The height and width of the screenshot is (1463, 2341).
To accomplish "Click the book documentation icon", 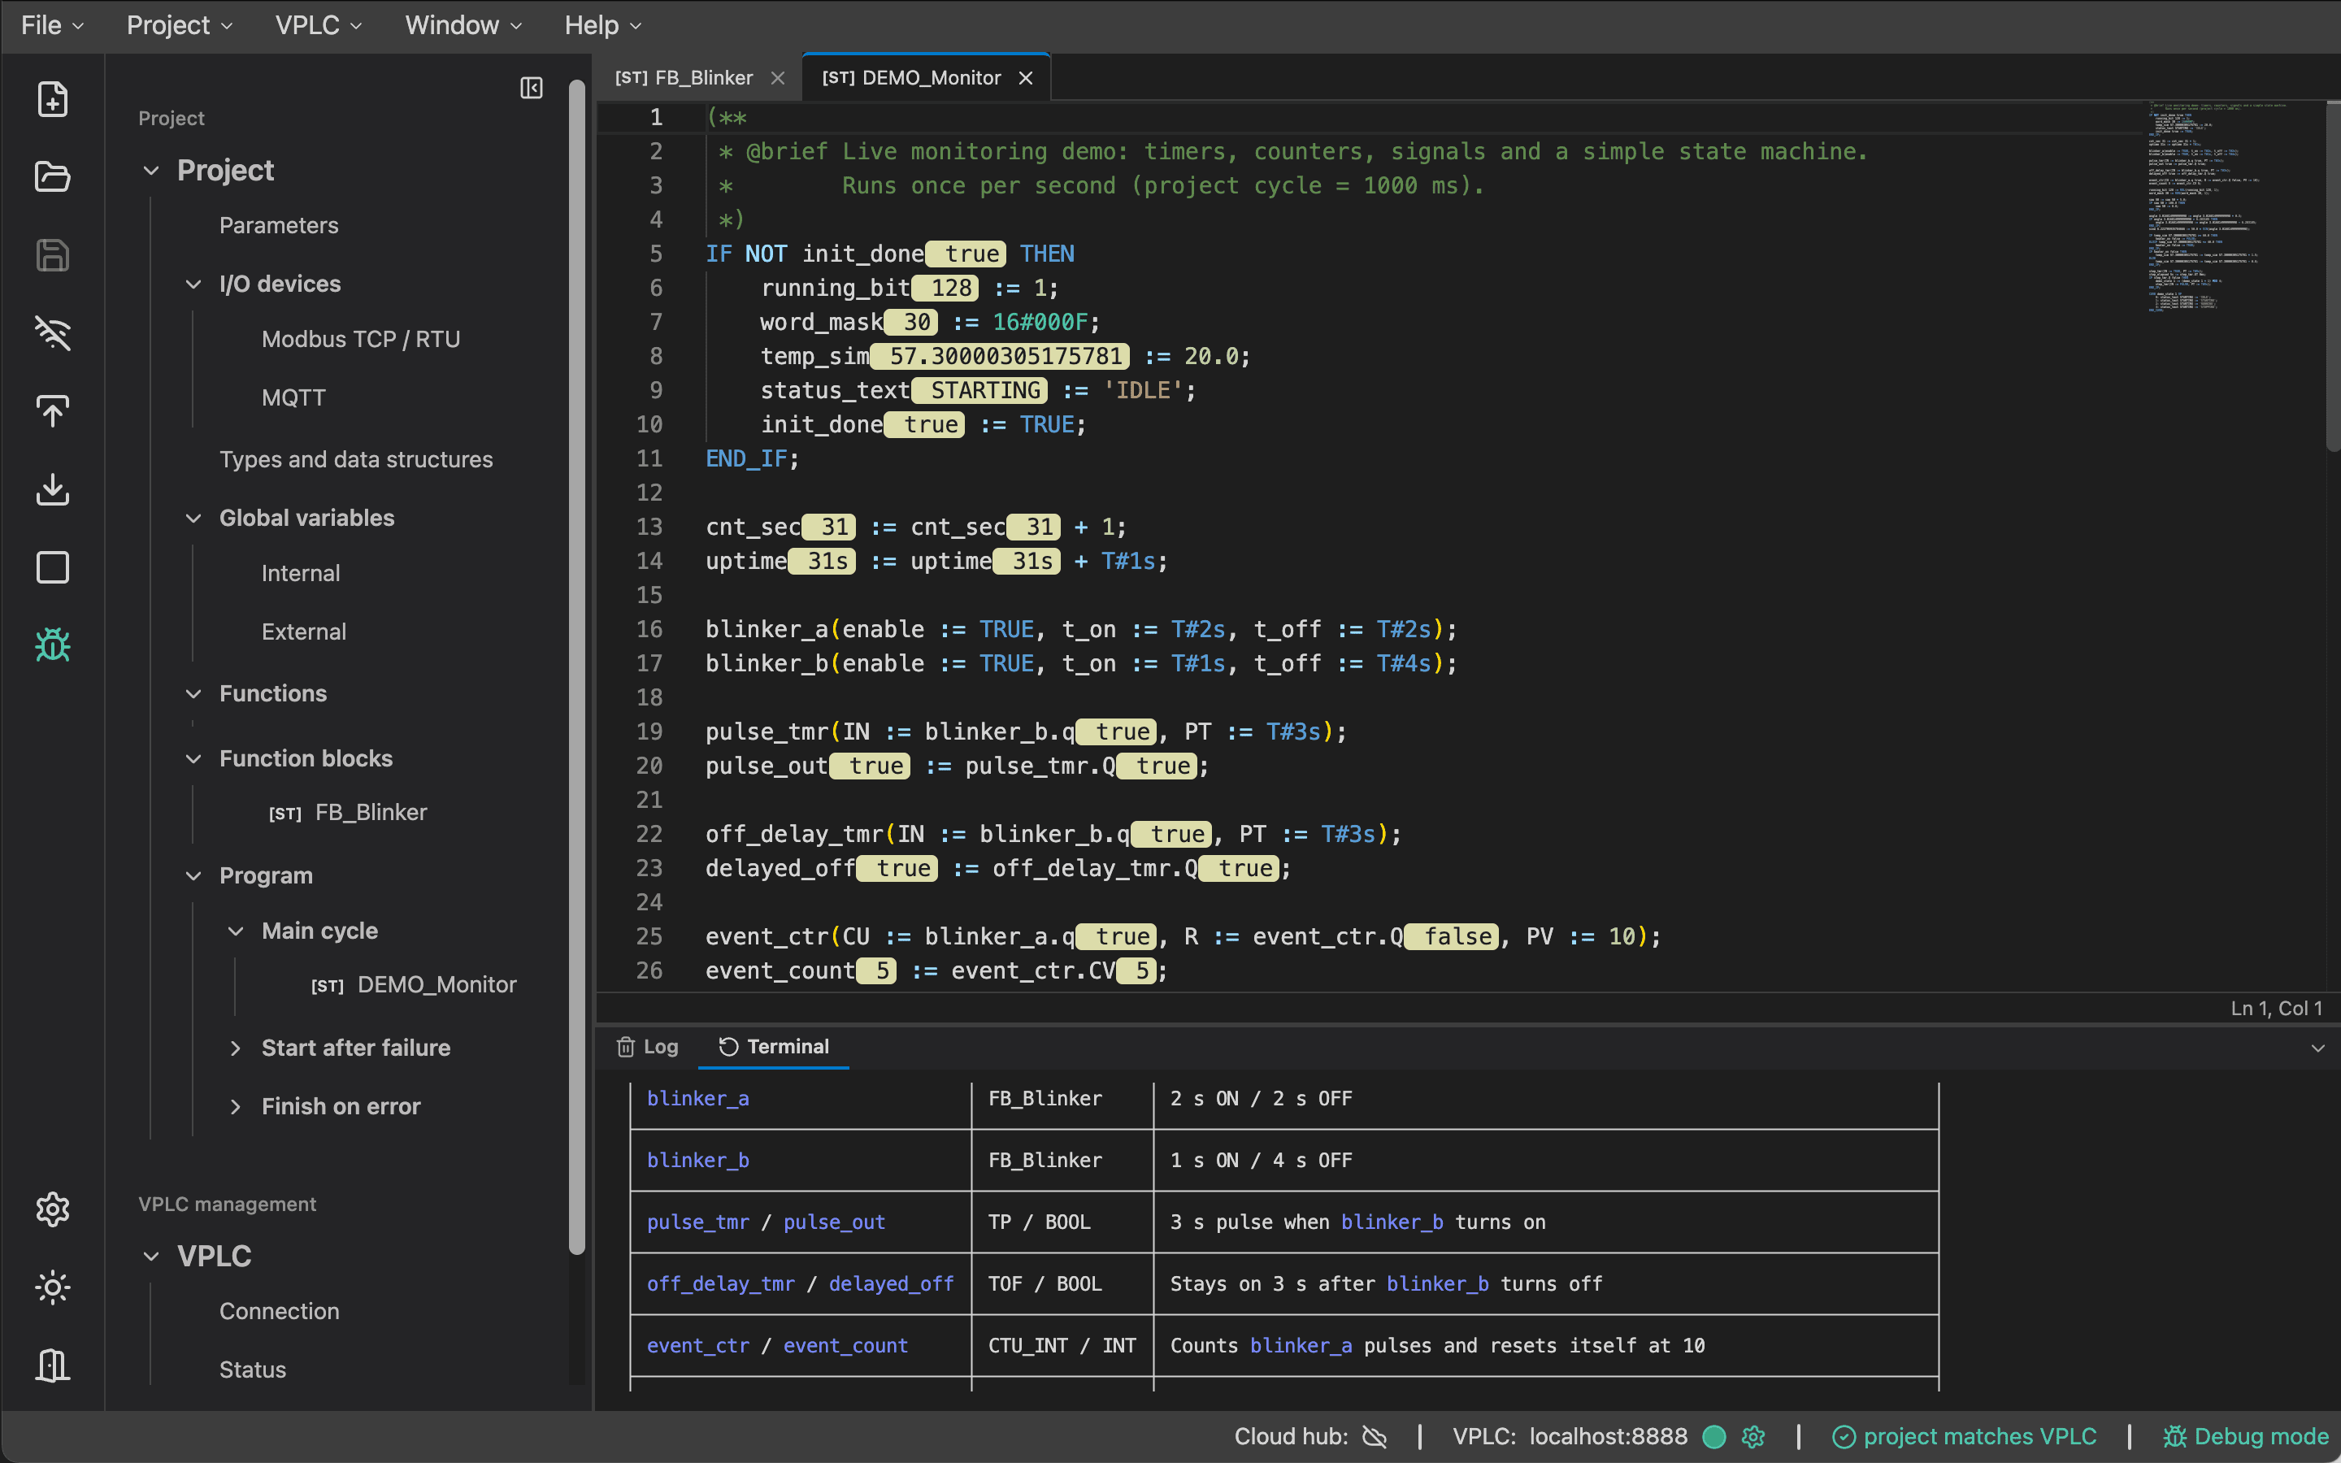I will 52,1365.
